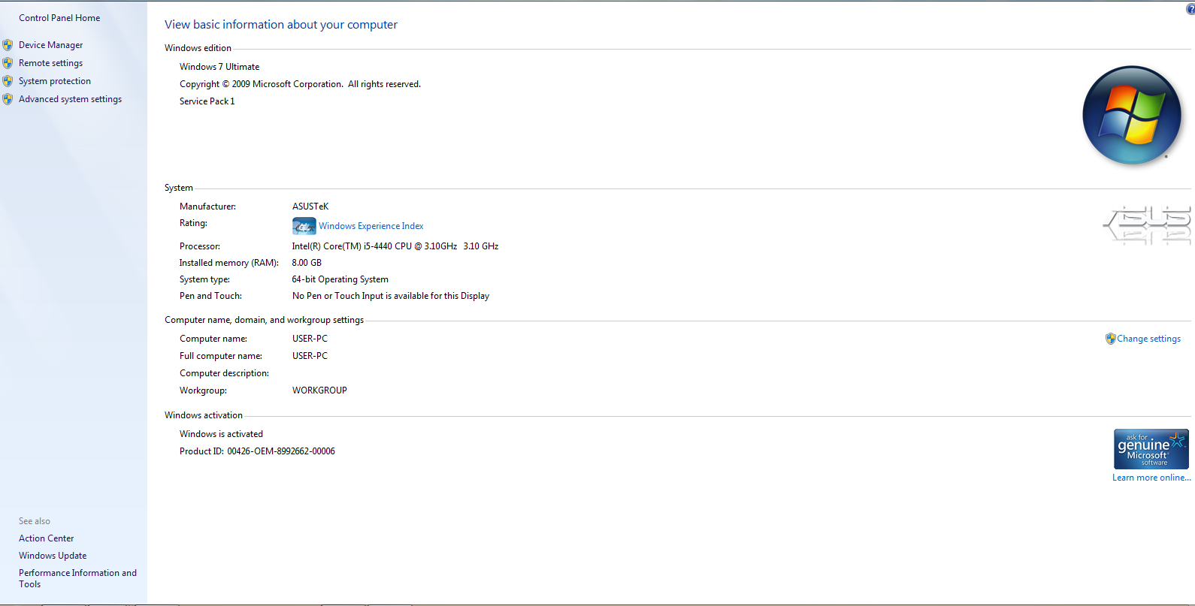The height and width of the screenshot is (606, 1195).
Task: Open Device Manager
Action: pyautogui.click(x=50, y=45)
